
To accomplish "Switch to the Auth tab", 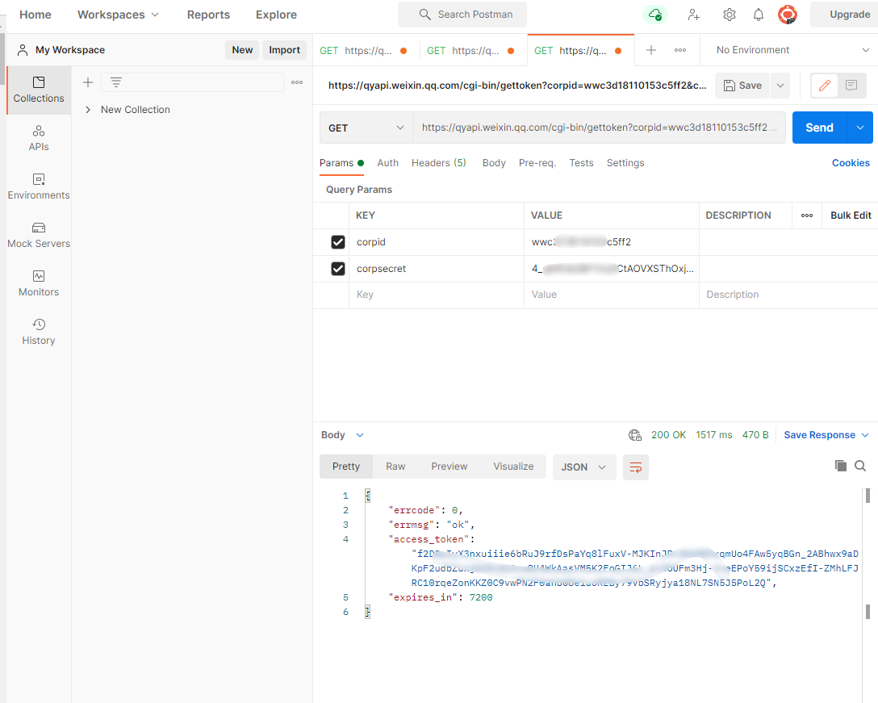I will (387, 163).
